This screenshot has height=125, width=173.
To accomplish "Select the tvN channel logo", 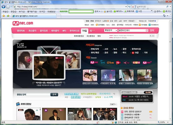I will (x=118, y=62).
